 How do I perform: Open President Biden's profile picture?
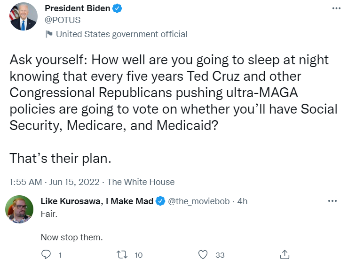point(23,16)
